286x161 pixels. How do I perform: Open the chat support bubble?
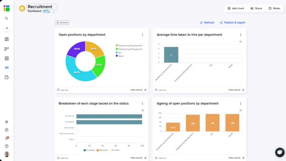[280, 152]
